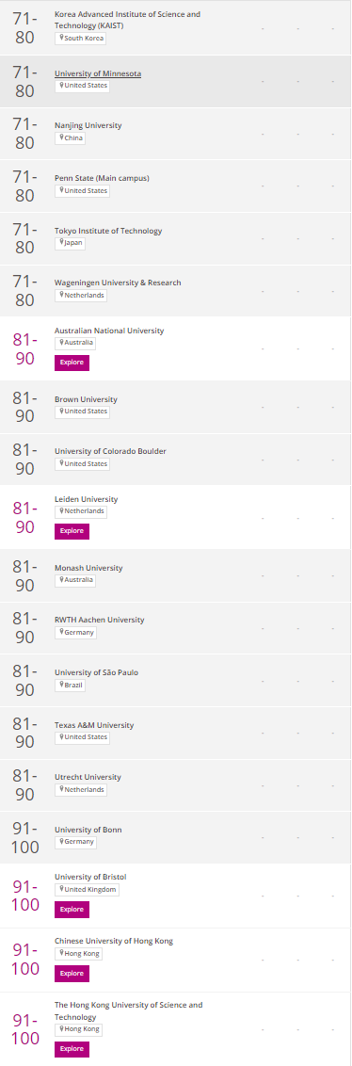Click location pin icon beside South Korea
Image resolution: width=352 pixels, height=1066 pixels.
(x=61, y=38)
